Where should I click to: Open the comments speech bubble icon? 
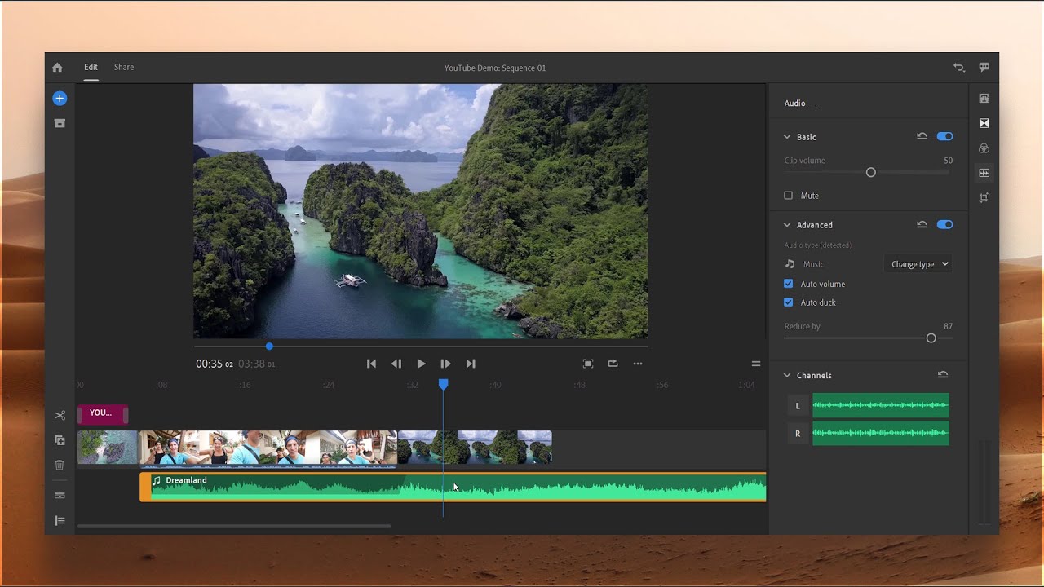(x=984, y=68)
